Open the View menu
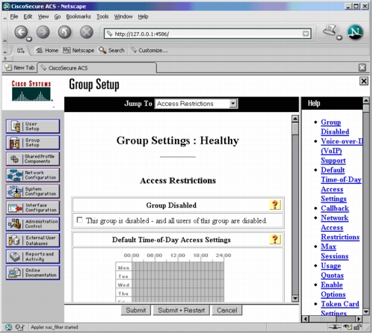The height and width of the screenshot is (334, 373). (43, 16)
